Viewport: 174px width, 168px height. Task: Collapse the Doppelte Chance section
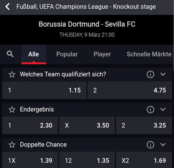pyautogui.click(x=163, y=145)
